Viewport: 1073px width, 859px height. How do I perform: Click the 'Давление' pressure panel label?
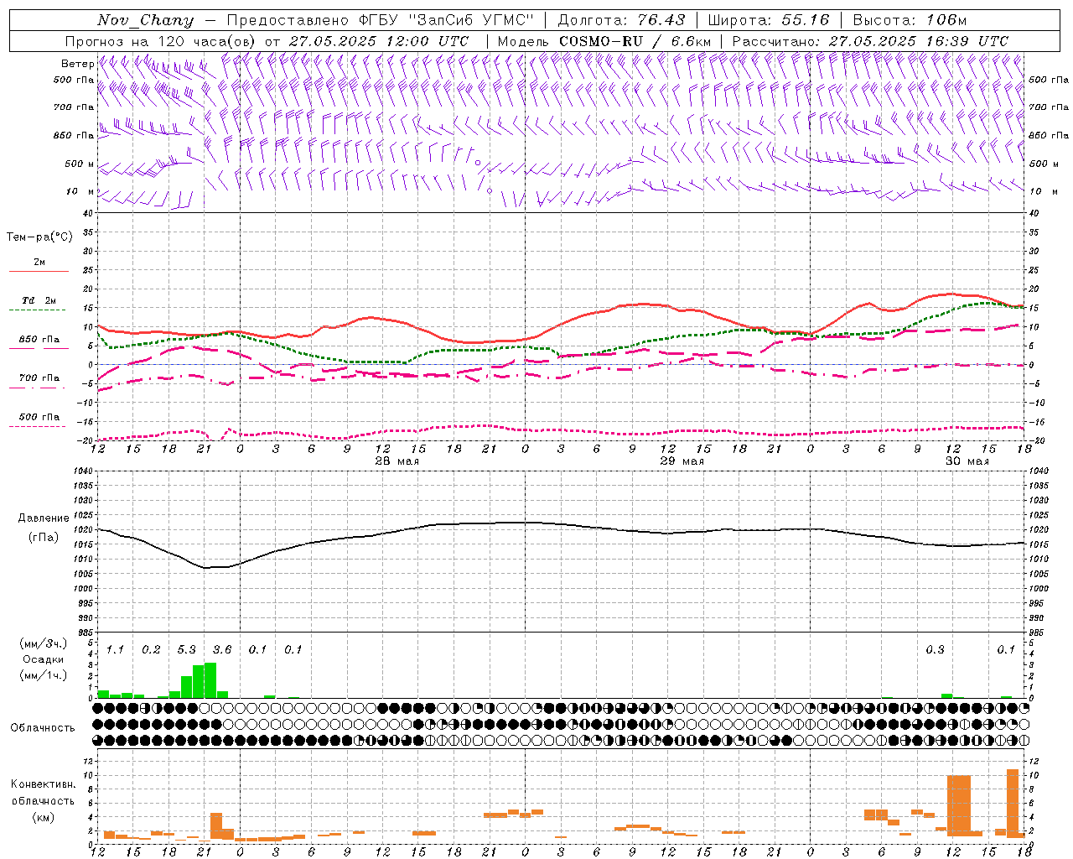tap(44, 518)
